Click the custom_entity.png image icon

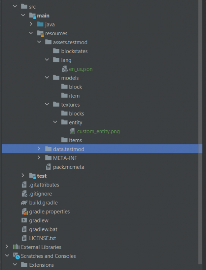coord(72,131)
